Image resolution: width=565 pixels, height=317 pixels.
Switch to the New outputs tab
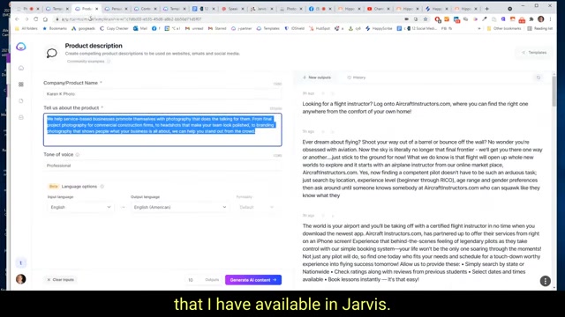pos(317,77)
